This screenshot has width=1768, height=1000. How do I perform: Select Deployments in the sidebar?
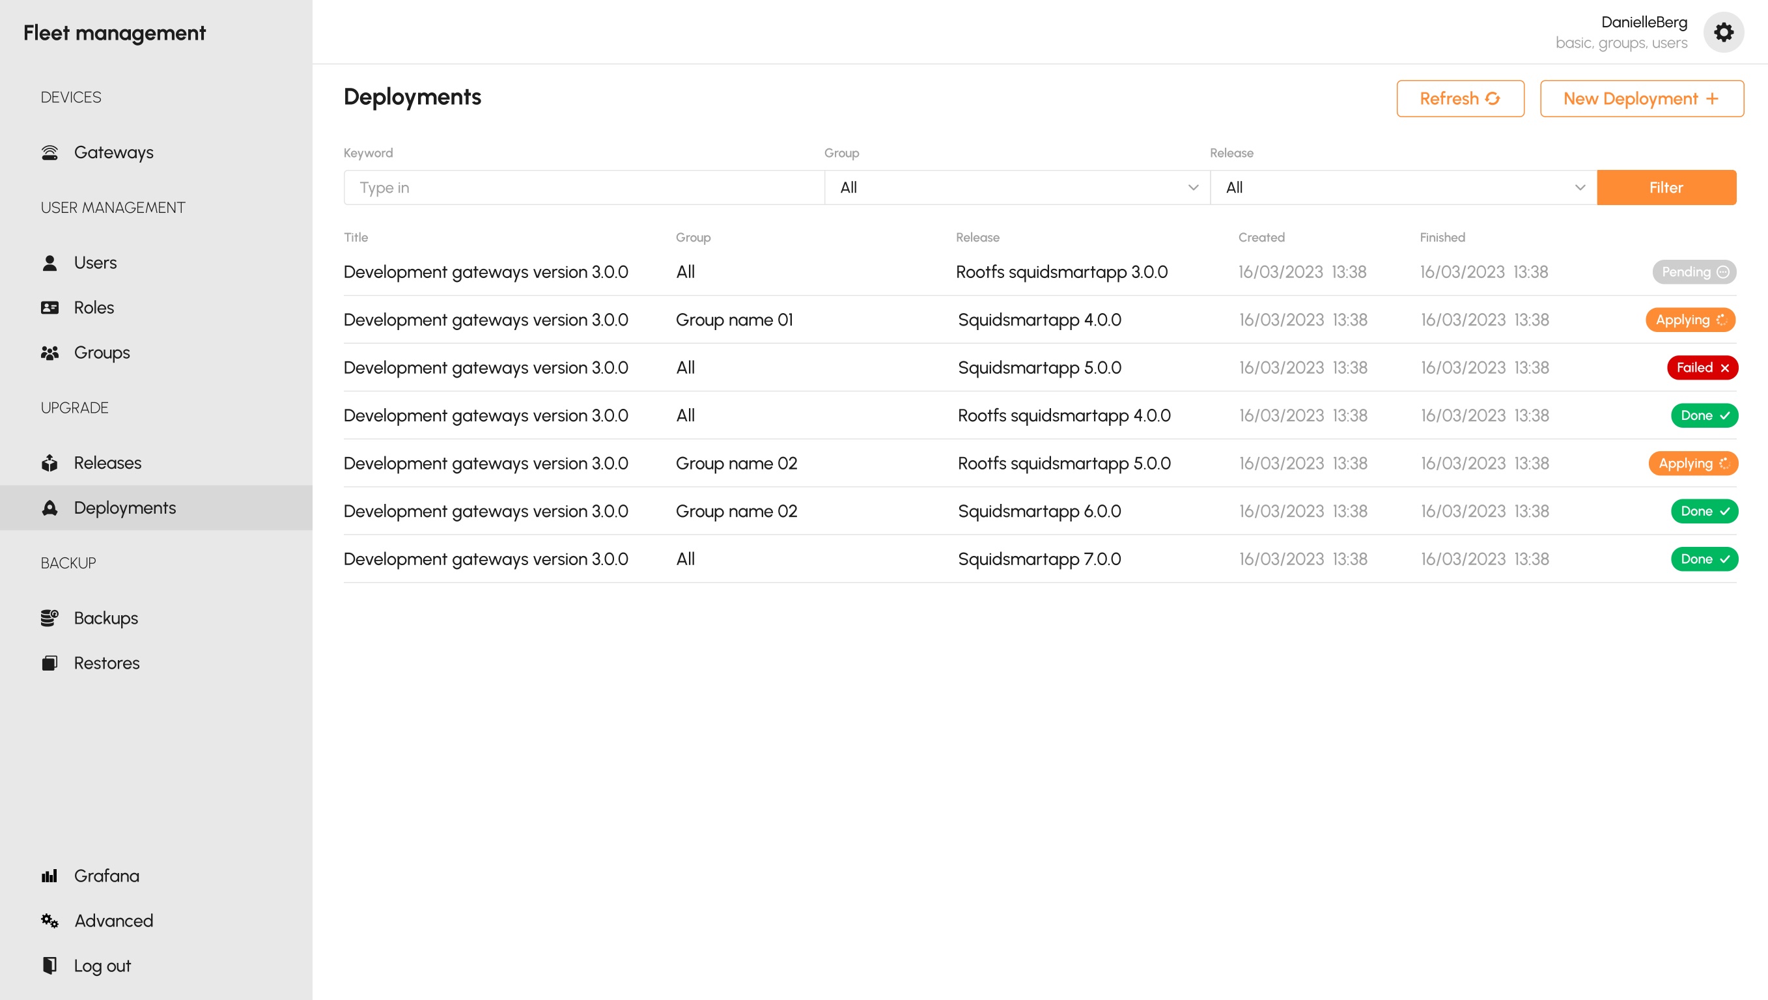[156, 508]
